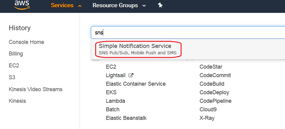Open the Lightsail service
285x129 pixels.
[116, 75]
